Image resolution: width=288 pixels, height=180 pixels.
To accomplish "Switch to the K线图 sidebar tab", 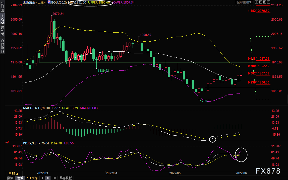I will click(3, 19).
